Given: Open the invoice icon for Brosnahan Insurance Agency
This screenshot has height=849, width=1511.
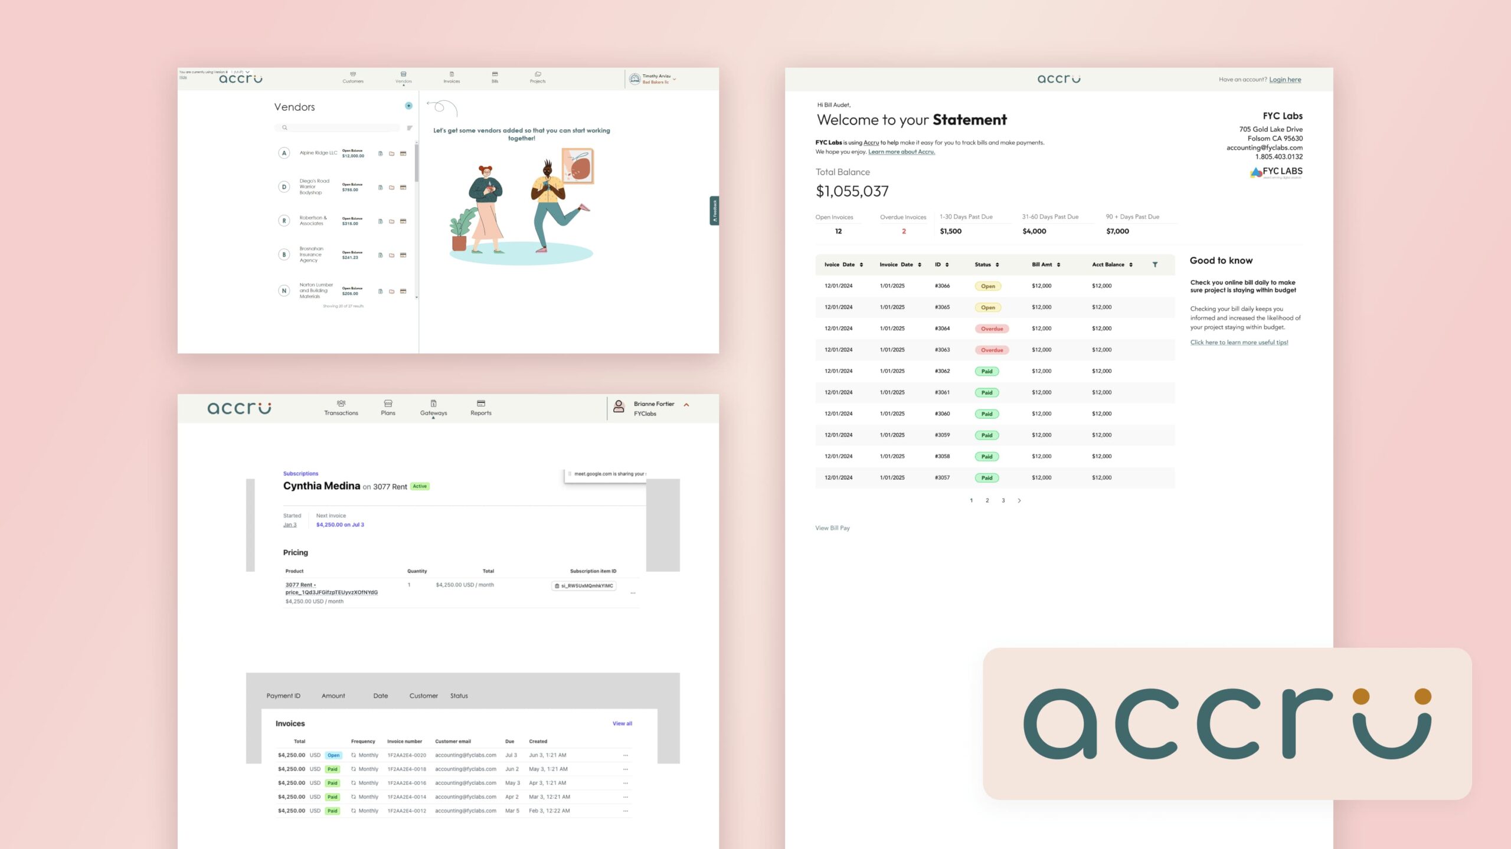Looking at the screenshot, I should click(x=380, y=255).
